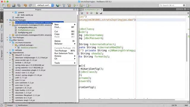Click the green Run Project arrow
This screenshot has width=190, height=107.
pos(75,5)
